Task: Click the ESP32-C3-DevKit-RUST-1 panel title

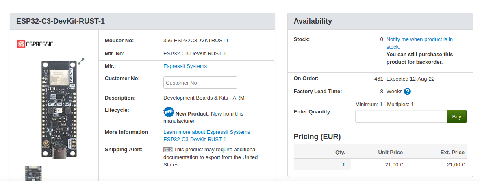Action: click(61, 21)
